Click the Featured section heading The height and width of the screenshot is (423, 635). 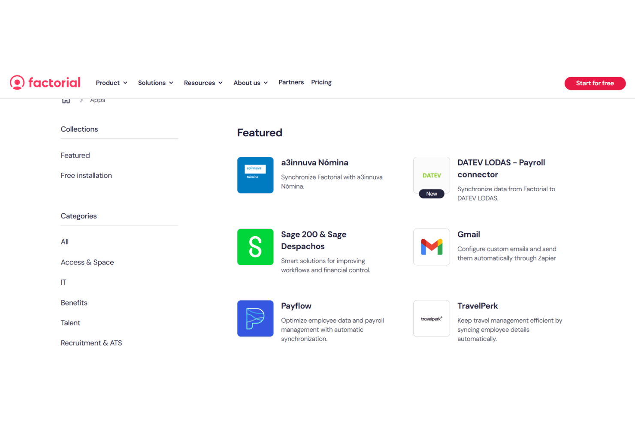coord(260,133)
